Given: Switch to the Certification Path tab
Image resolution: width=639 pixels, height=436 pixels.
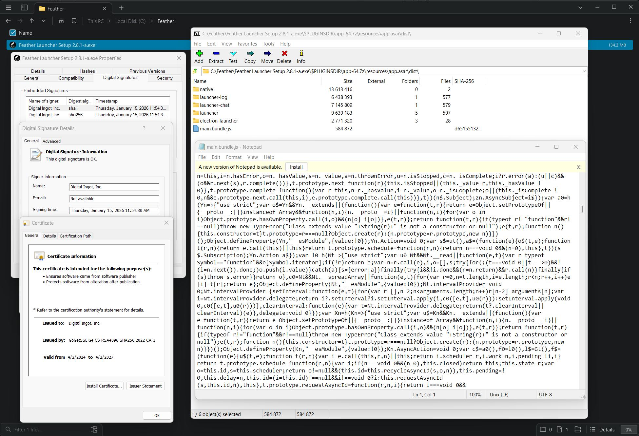Looking at the screenshot, I should point(75,236).
